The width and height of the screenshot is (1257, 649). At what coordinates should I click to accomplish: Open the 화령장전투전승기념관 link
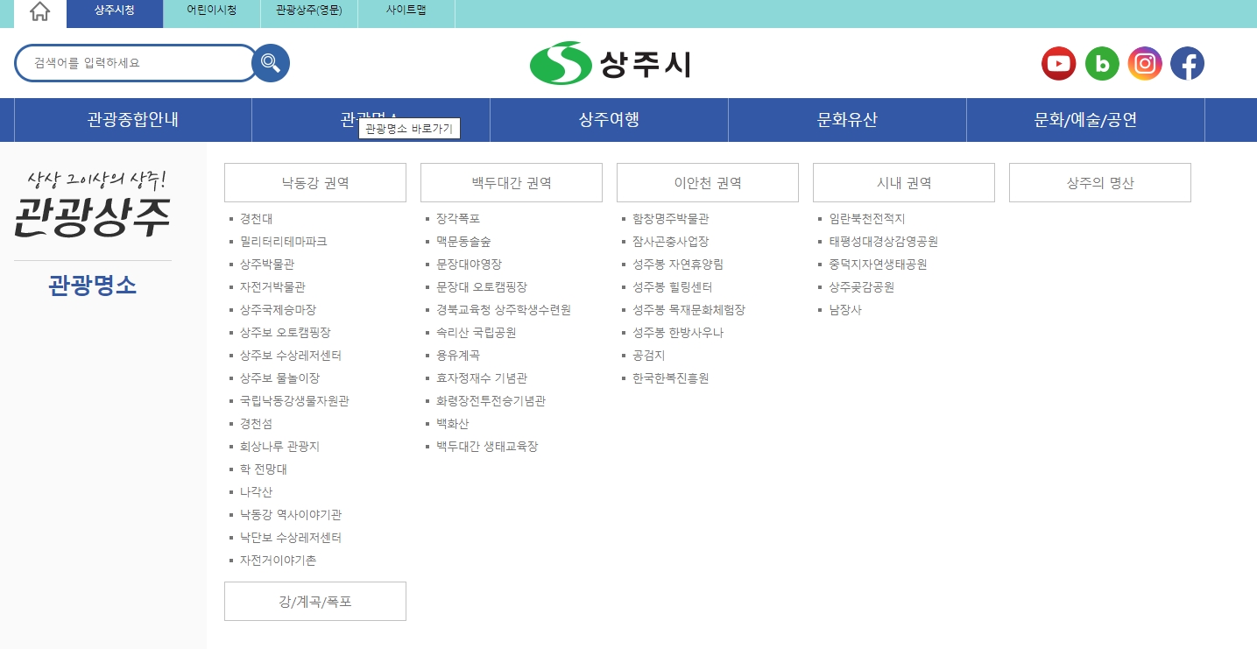tap(491, 401)
